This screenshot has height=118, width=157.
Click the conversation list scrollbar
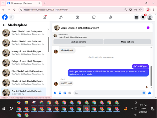pyautogui.click(x=48, y=44)
